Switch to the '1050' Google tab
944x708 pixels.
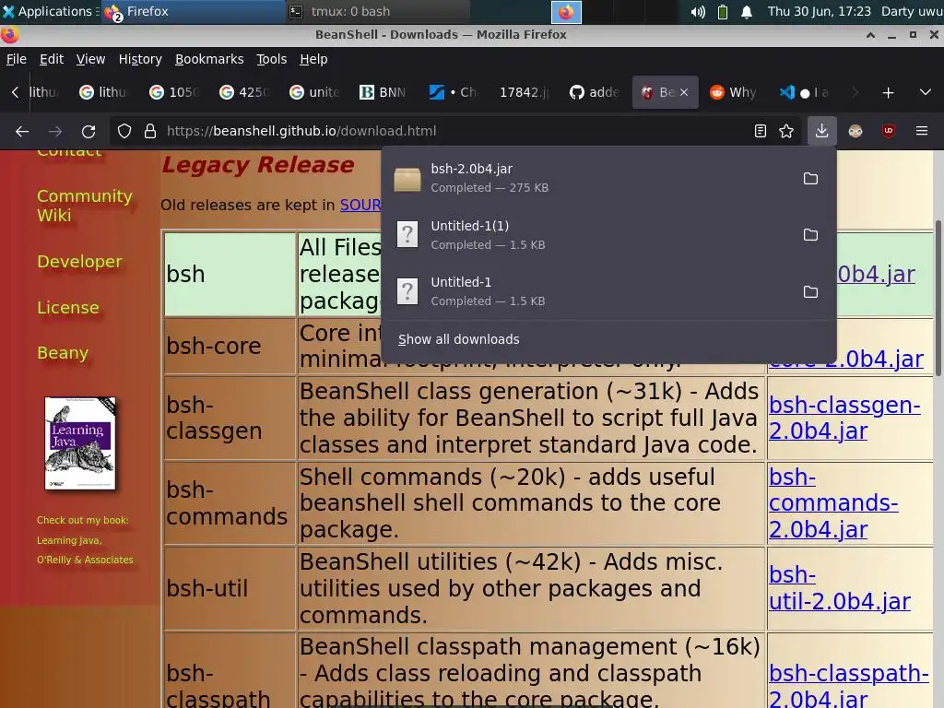(x=174, y=93)
